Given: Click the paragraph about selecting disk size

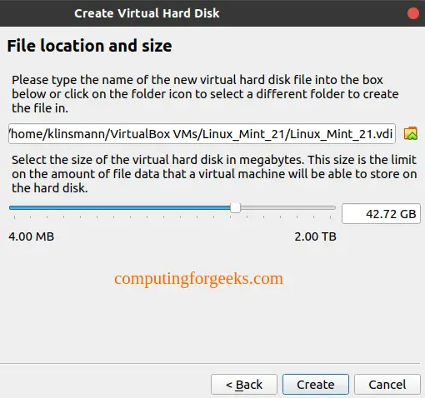Looking at the screenshot, I should 214,174.
